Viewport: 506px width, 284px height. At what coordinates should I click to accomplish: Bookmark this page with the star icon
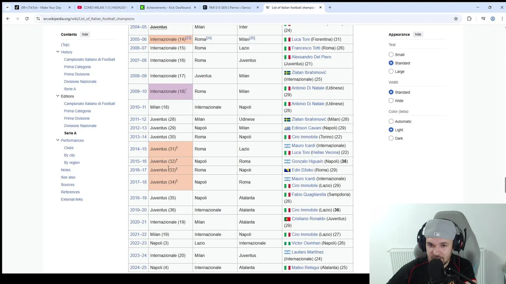456,19
